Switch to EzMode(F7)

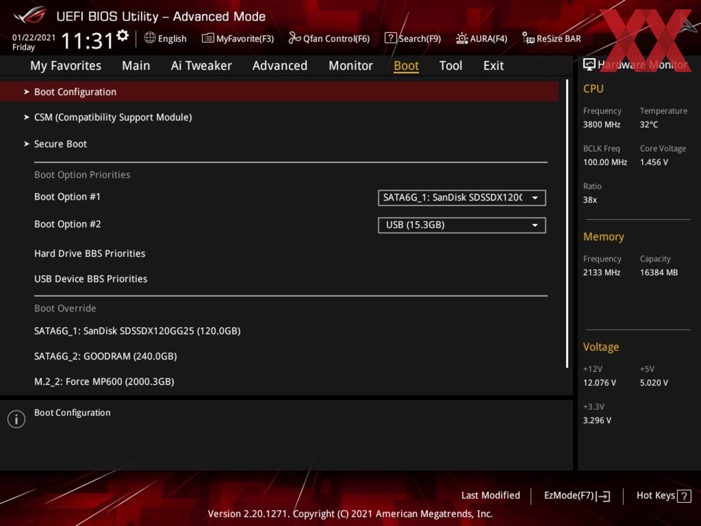(x=577, y=496)
